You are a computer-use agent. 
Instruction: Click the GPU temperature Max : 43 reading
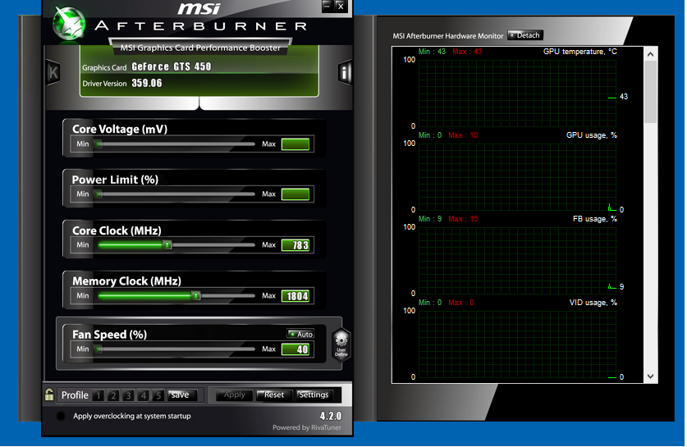pos(467,52)
